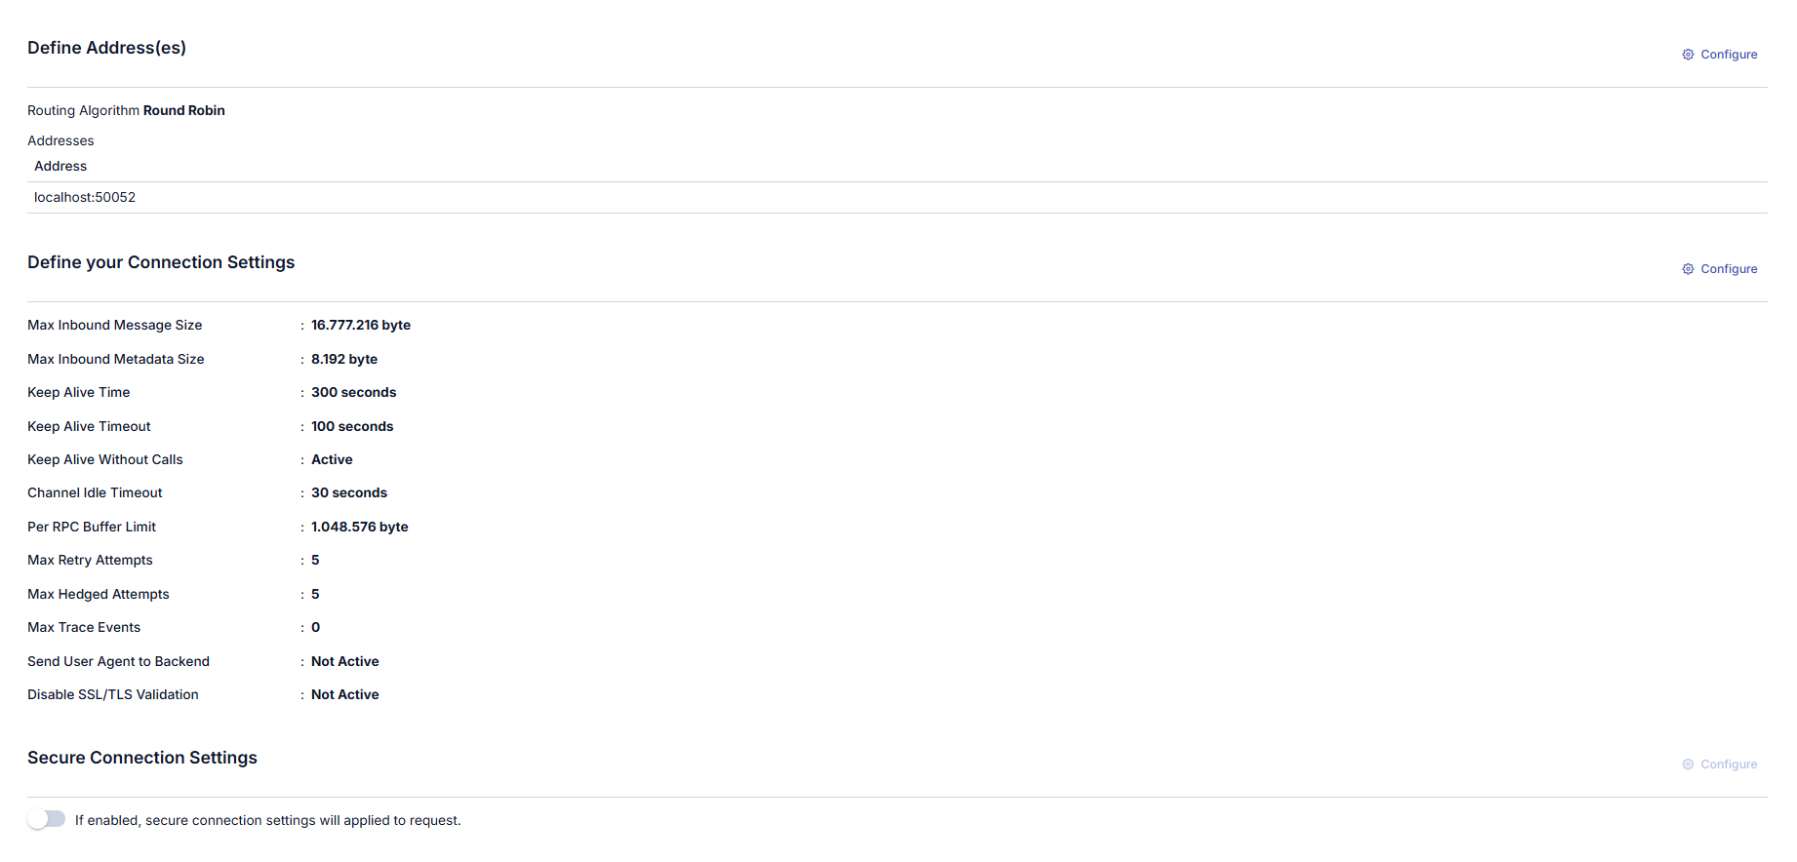1797x862 pixels.
Task: Click the Keep Alive Without Calls Active status
Action: (332, 460)
